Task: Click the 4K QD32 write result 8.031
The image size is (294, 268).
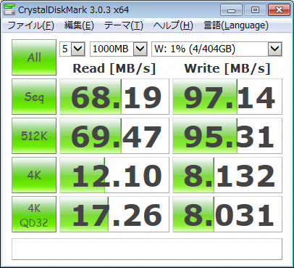Action: pos(227,214)
